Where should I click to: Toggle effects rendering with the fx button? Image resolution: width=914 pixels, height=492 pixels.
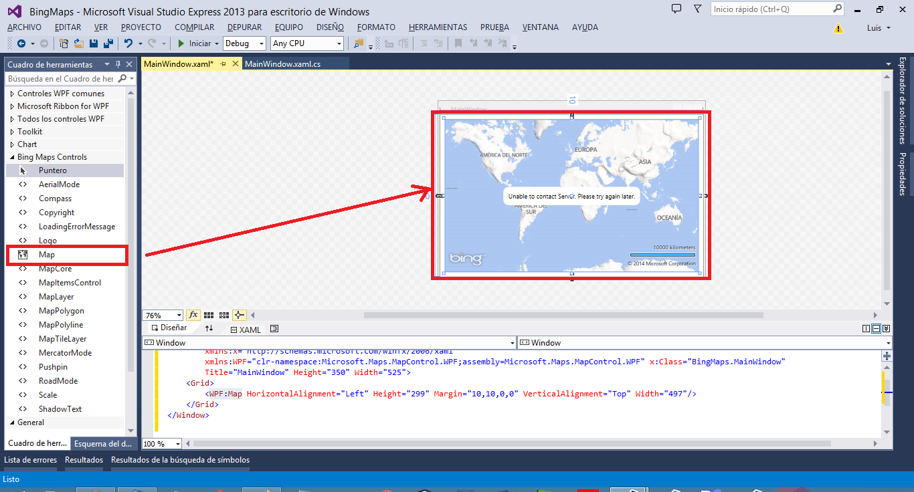(193, 314)
